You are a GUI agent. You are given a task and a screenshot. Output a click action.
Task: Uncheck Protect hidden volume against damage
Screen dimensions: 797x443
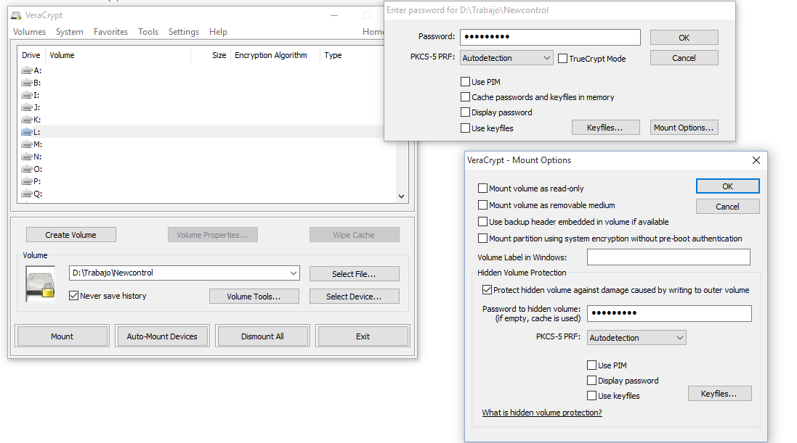[x=487, y=290]
